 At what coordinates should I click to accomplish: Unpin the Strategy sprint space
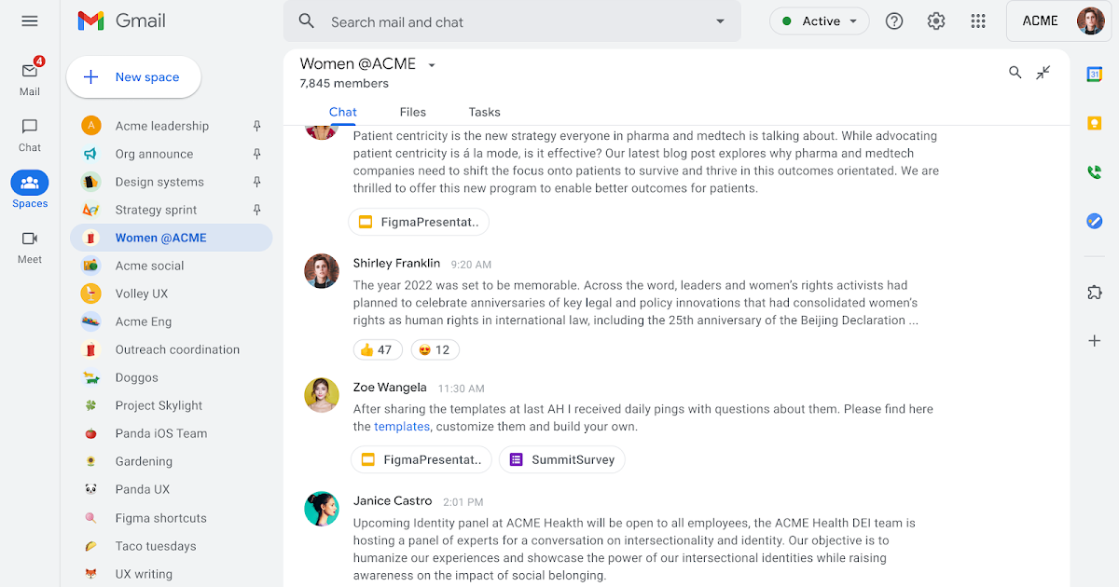point(257,210)
